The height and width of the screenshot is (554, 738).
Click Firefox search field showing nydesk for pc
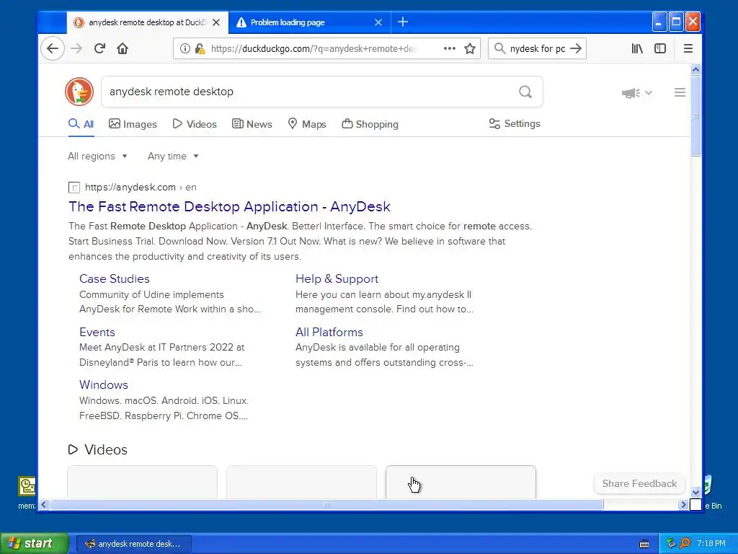pos(538,48)
